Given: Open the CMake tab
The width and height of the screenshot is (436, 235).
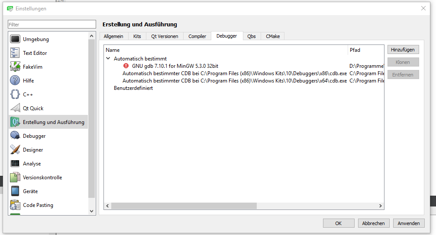Looking at the screenshot, I should pyautogui.click(x=273, y=36).
